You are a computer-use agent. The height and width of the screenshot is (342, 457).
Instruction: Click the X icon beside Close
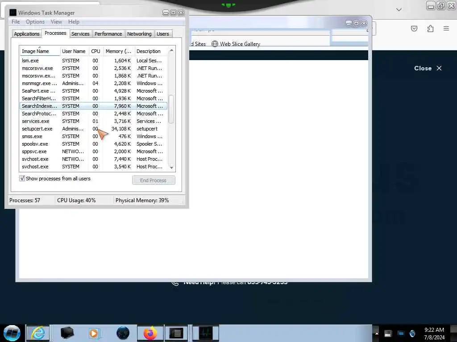pos(439,68)
